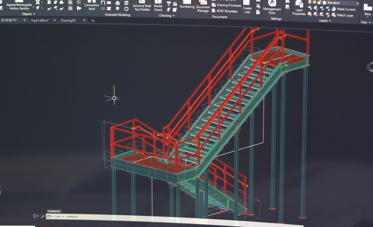Toggle the layer freeze sun icon
The height and width of the screenshot is (227, 373).
coord(314,2)
